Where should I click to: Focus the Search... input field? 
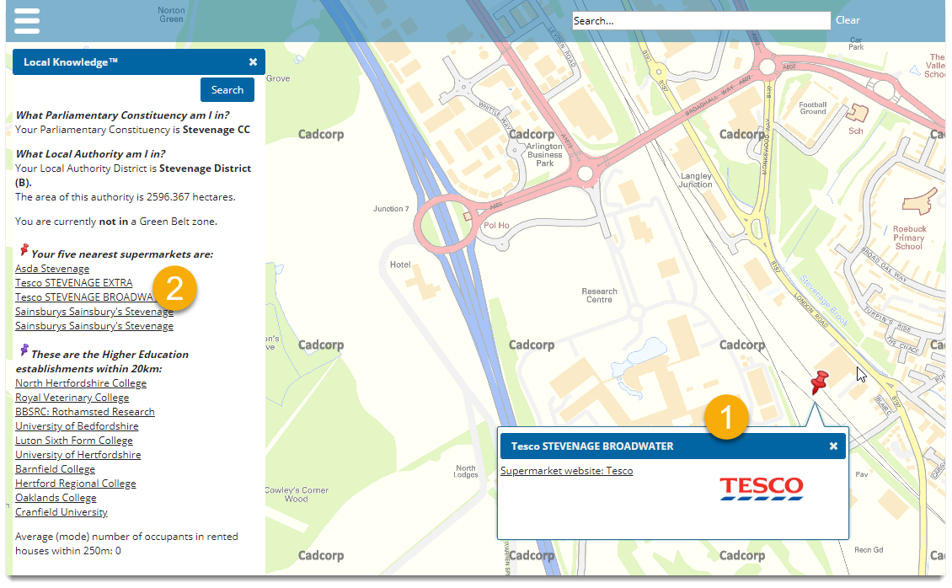701,20
